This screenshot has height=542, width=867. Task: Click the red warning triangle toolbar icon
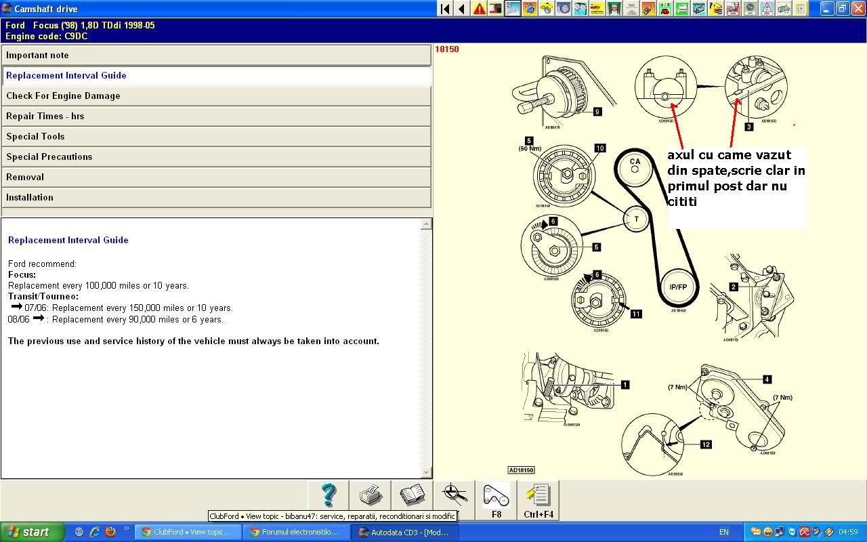480,9
